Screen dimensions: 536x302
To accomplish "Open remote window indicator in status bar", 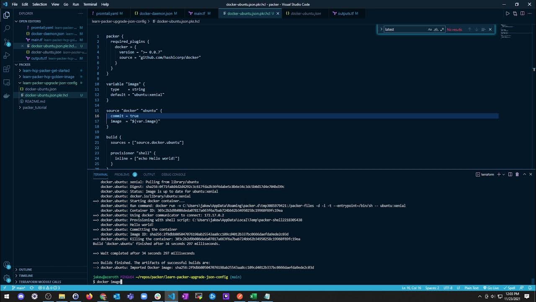I will tap(4, 288).
